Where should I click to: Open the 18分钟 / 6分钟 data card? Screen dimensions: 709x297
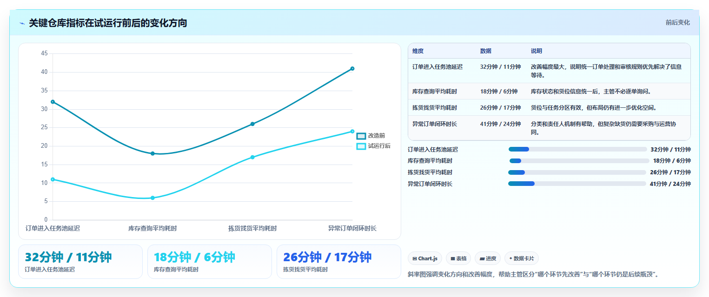pos(210,262)
